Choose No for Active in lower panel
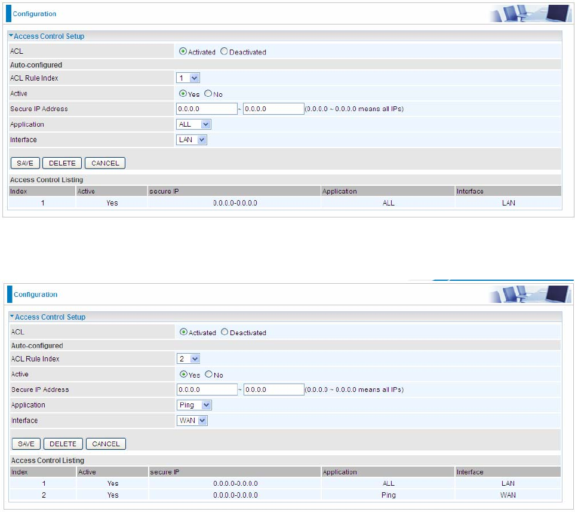The image size is (575, 512). (x=208, y=375)
